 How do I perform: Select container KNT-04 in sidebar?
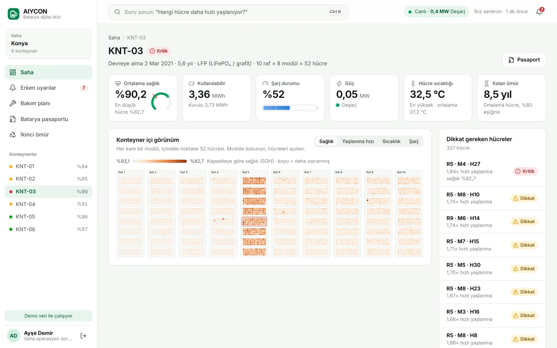click(48, 204)
